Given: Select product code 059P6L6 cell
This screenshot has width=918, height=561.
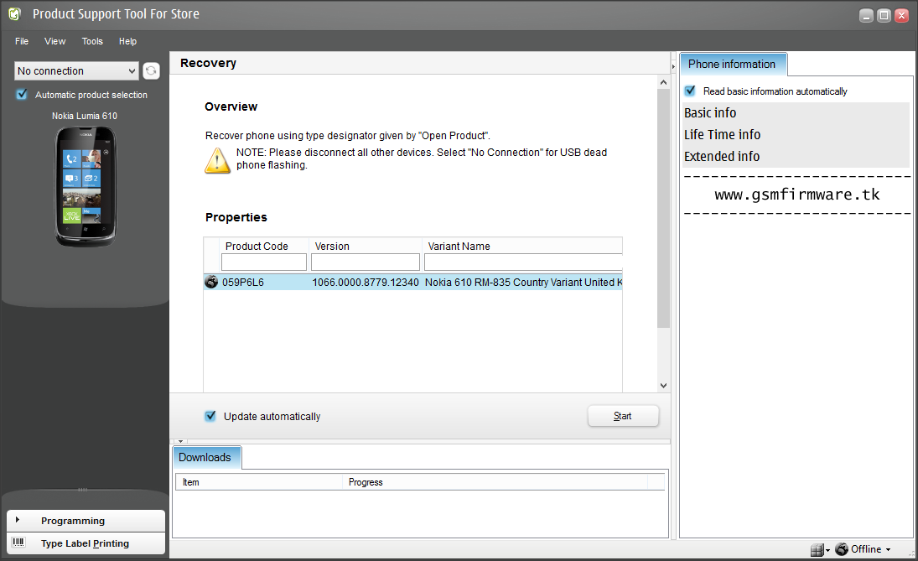Looking at the screenshot, I should click(x=243, y=283).
